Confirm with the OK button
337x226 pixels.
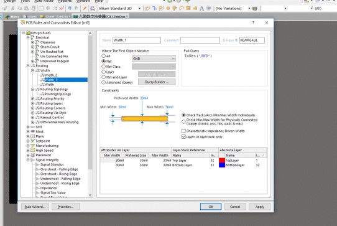(x=211, y=207)
